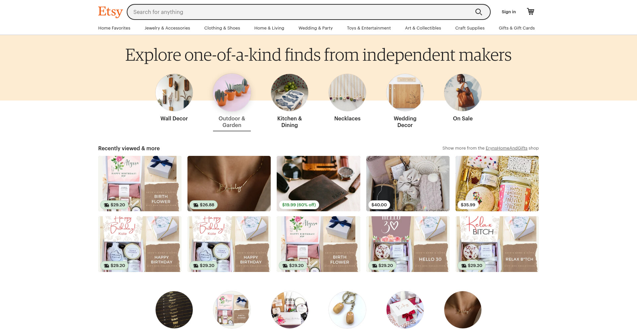Image resolution: width=637 pixels, height=331 pixels.
Task: Open the leather wallet 60% off listing
Action: click(x=318, y=183)
